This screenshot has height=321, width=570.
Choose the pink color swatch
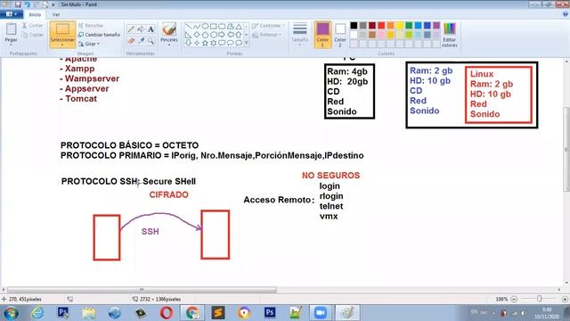(x=381, y=35)
